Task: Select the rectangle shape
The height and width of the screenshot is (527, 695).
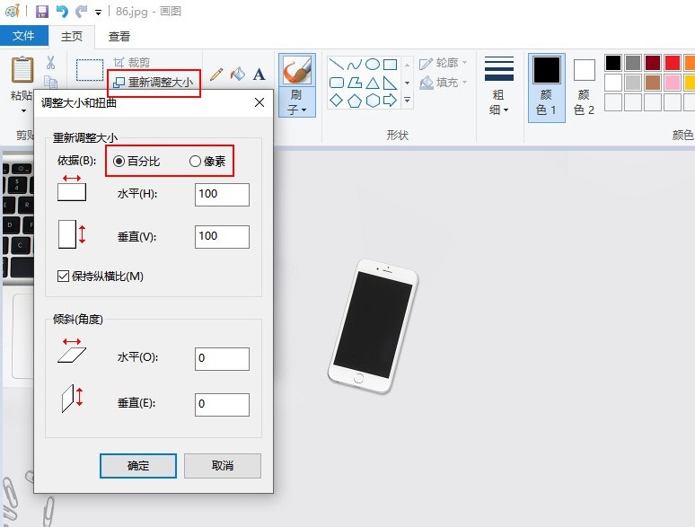Action: pos(390,65)
